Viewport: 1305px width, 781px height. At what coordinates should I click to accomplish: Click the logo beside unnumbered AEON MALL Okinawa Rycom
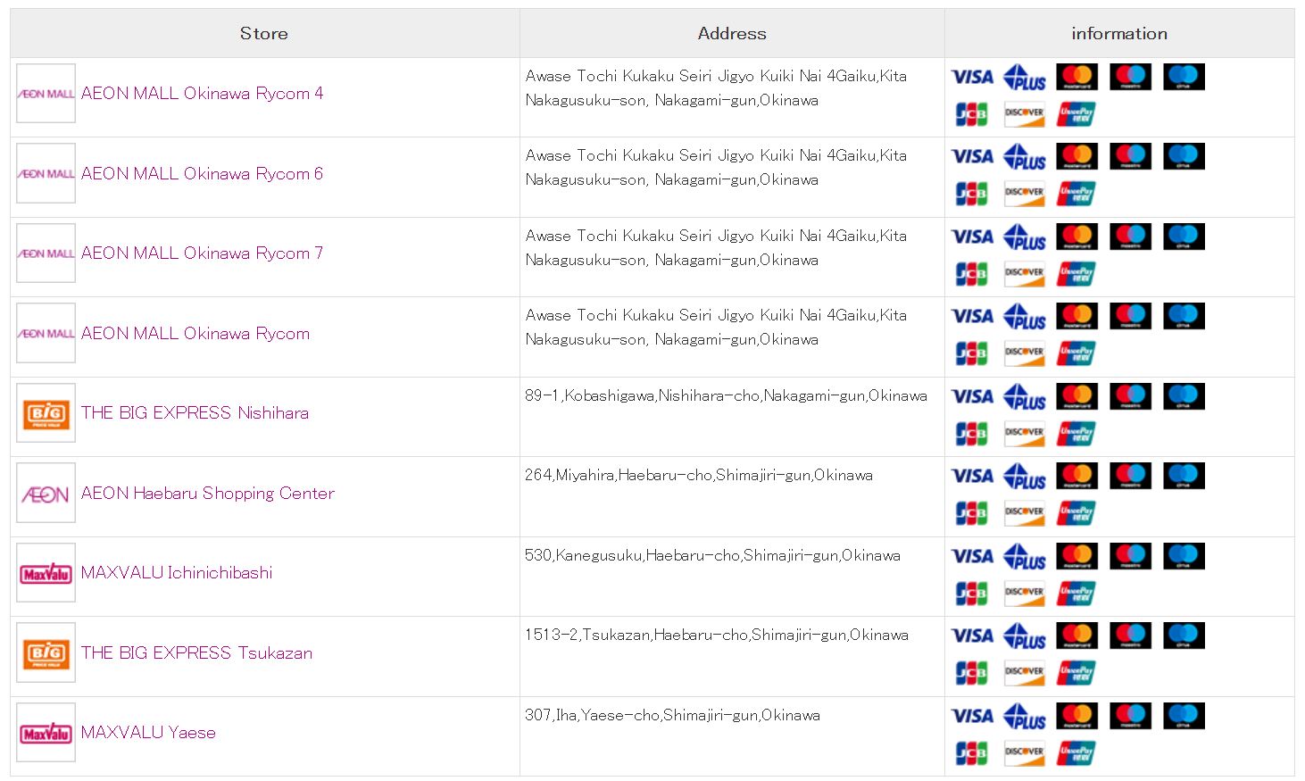click(46, 333)
